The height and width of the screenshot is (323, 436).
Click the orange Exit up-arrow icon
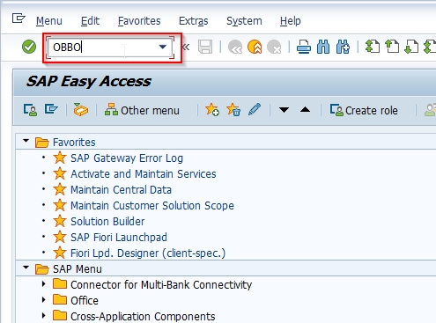255,47
